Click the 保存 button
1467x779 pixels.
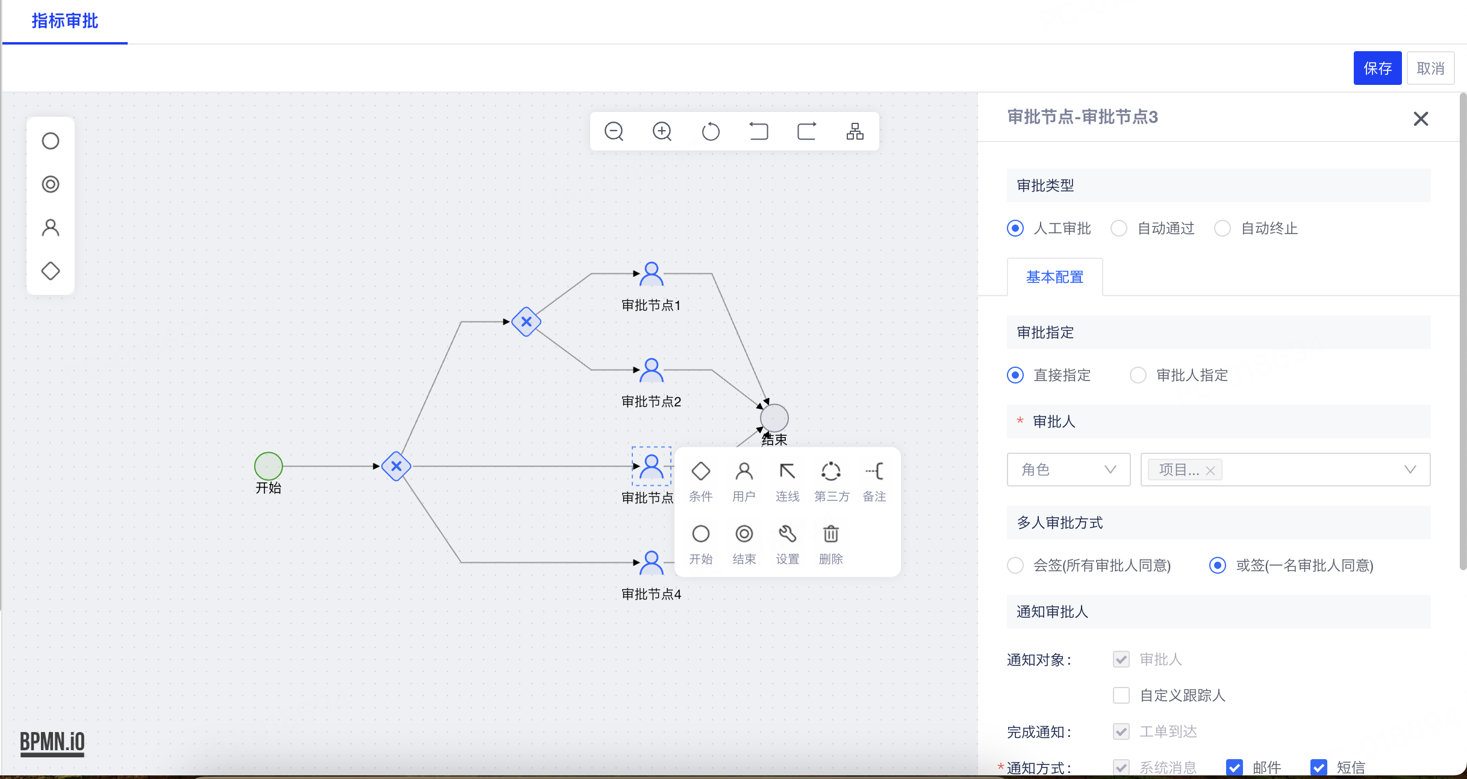click(1377, 68)
